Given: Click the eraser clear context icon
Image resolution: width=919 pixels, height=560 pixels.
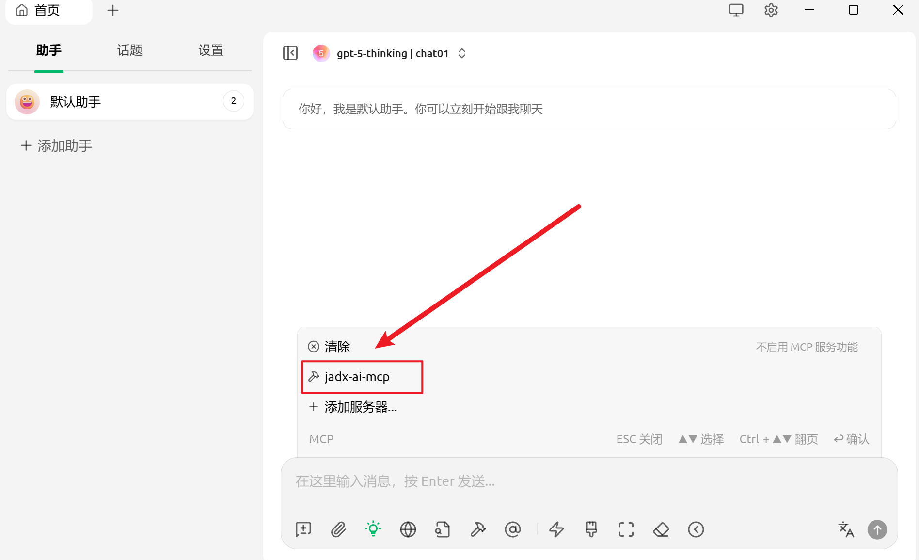Looking at the screenshot, I should (661, 529).
